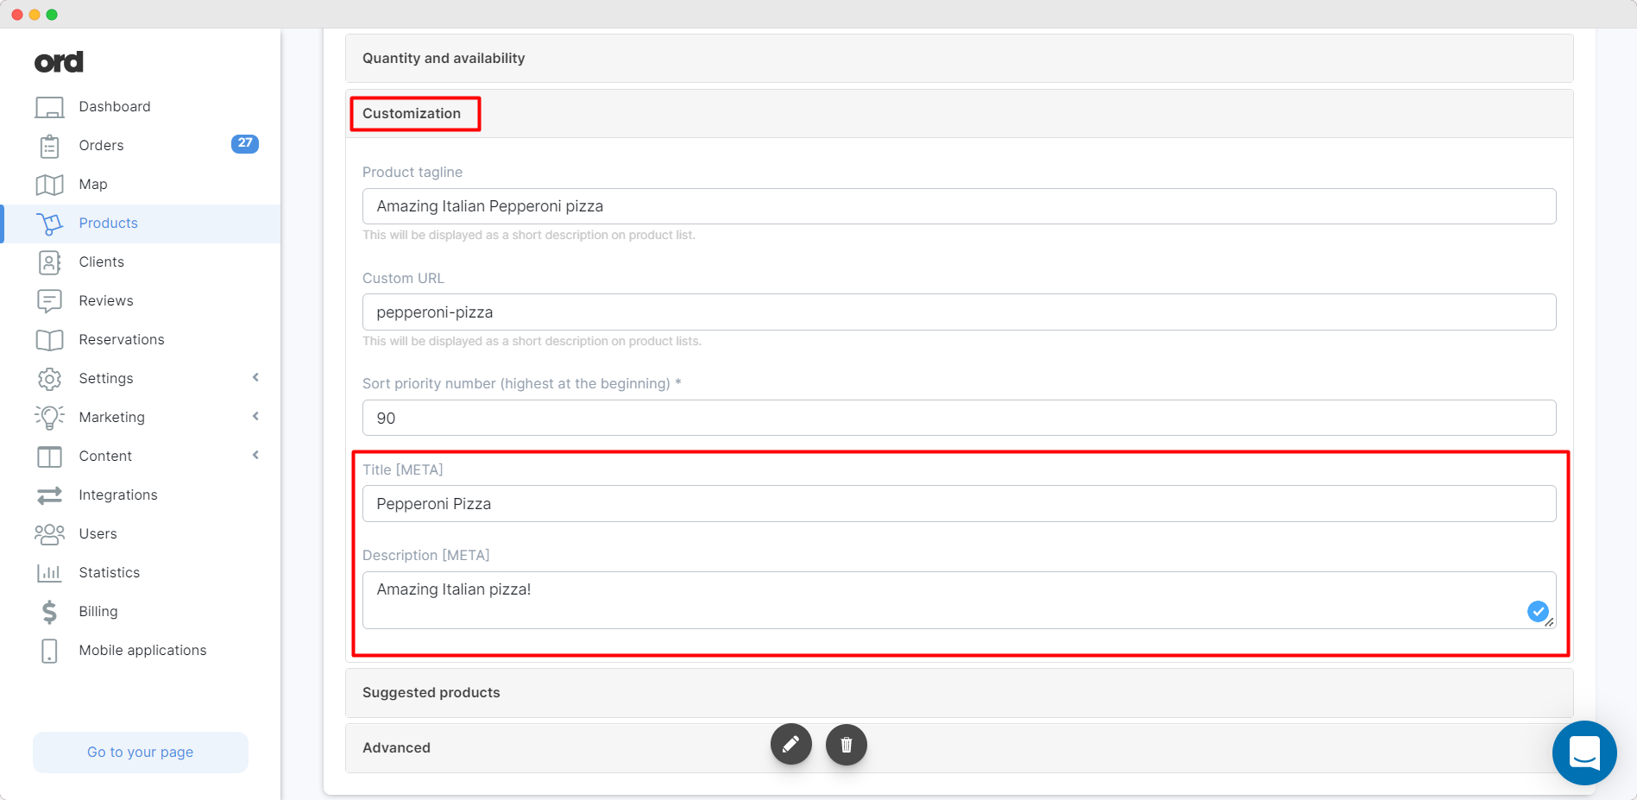Open Dashboard menu item

(x=142, y=107)
